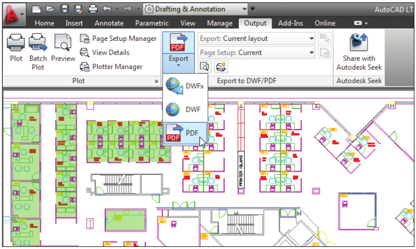This screenshot has height=249, width=416.
Task: Open the Plotter Manager
Action: click(x=111, y=67)
